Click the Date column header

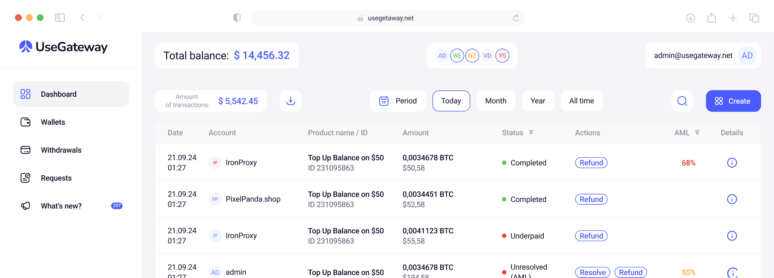(175, 133)
